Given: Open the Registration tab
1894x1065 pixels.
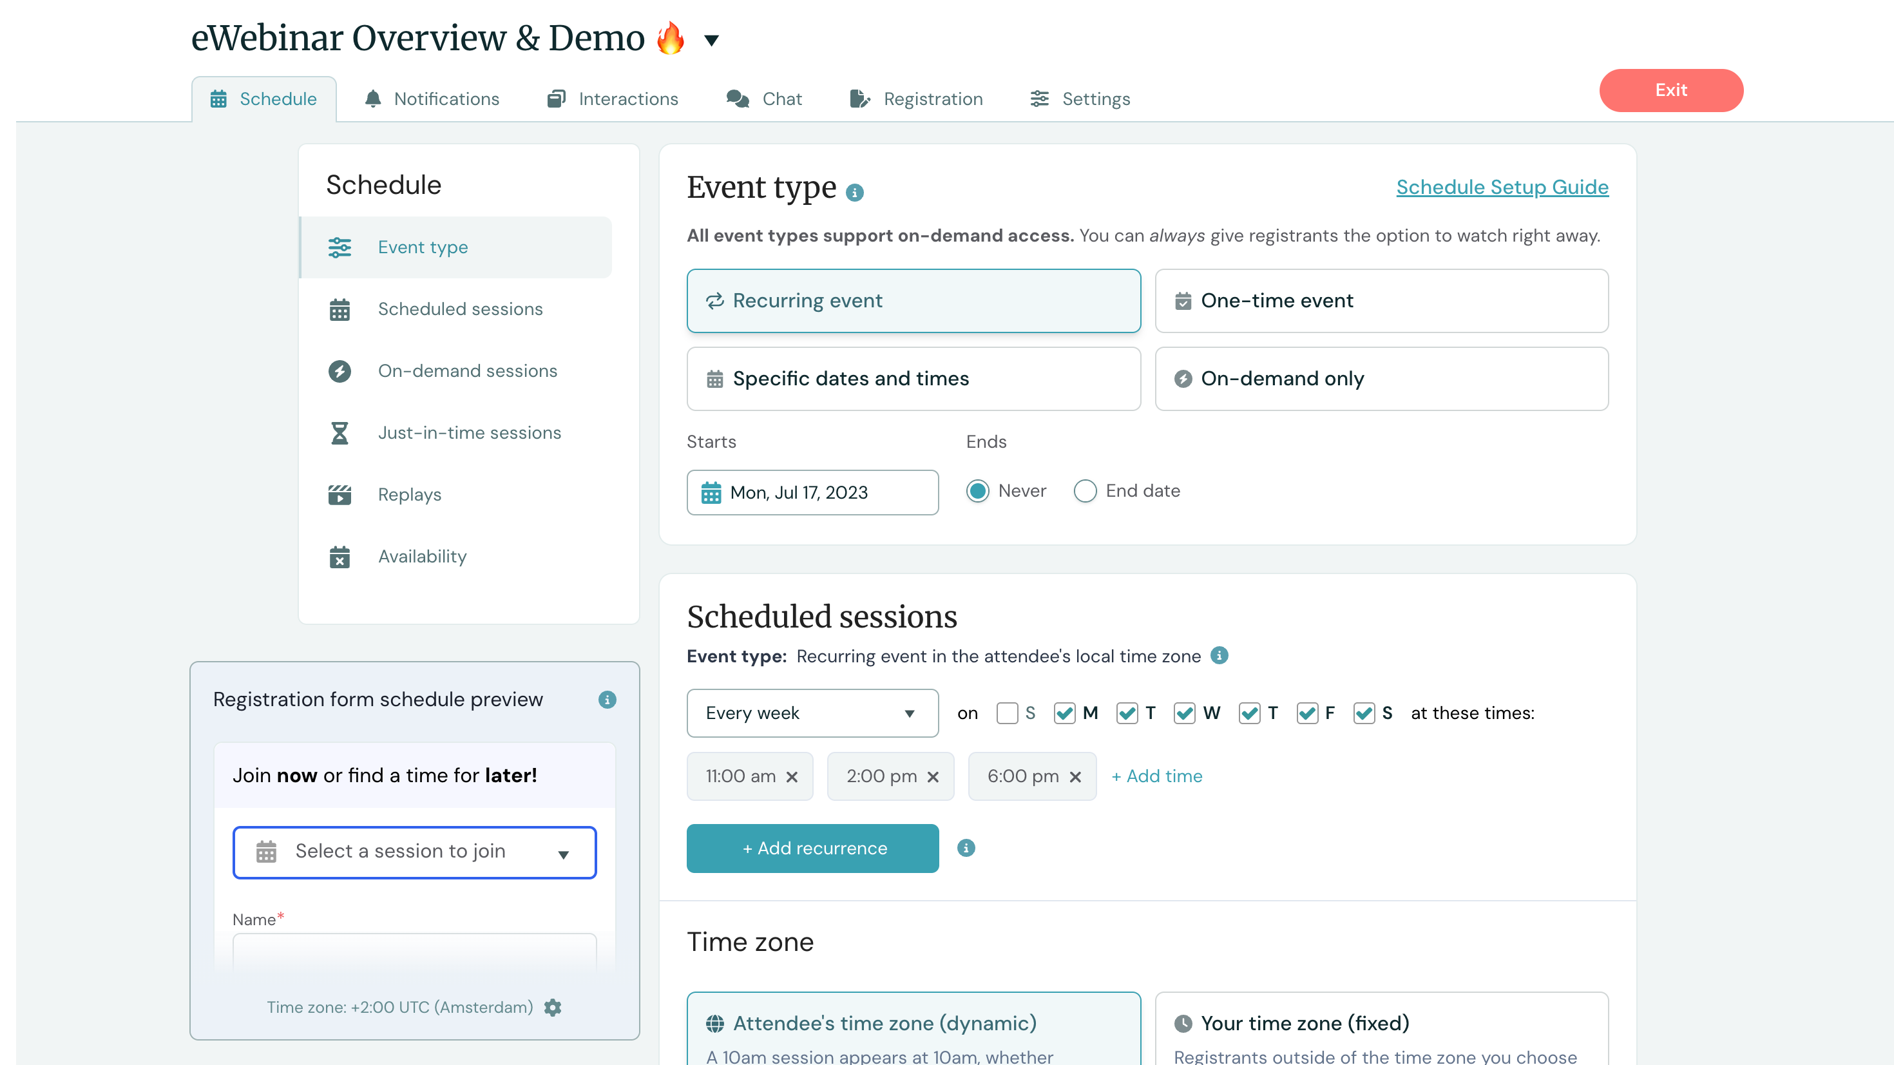Looking at the screenshot, I should coord(916,99).
